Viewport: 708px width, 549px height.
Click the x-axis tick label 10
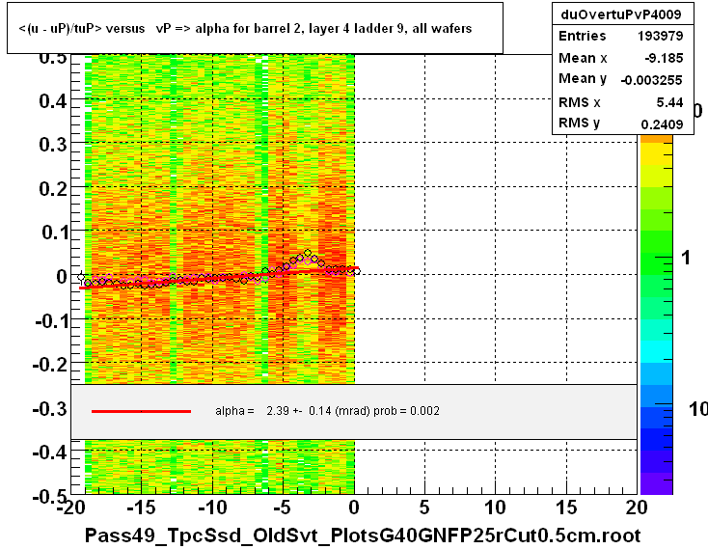tap(496, 508)
